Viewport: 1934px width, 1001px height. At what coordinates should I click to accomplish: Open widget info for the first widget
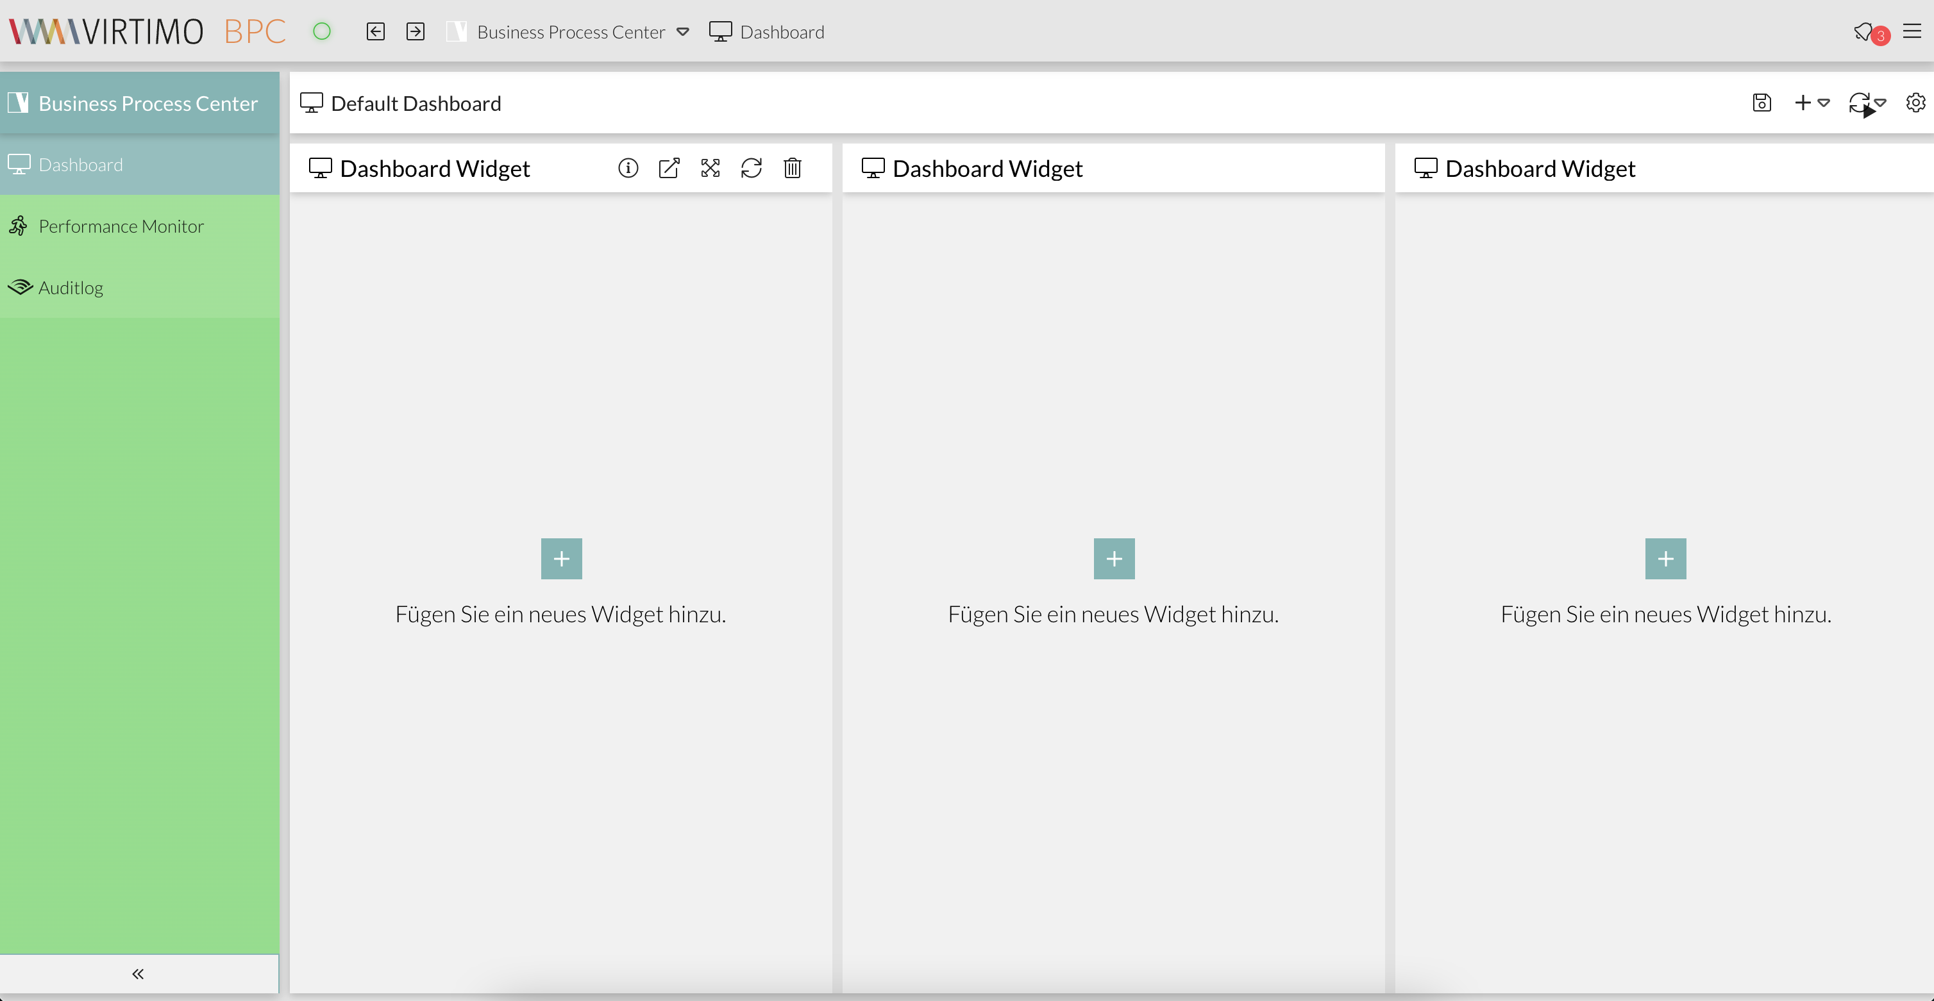pos(628,168)
